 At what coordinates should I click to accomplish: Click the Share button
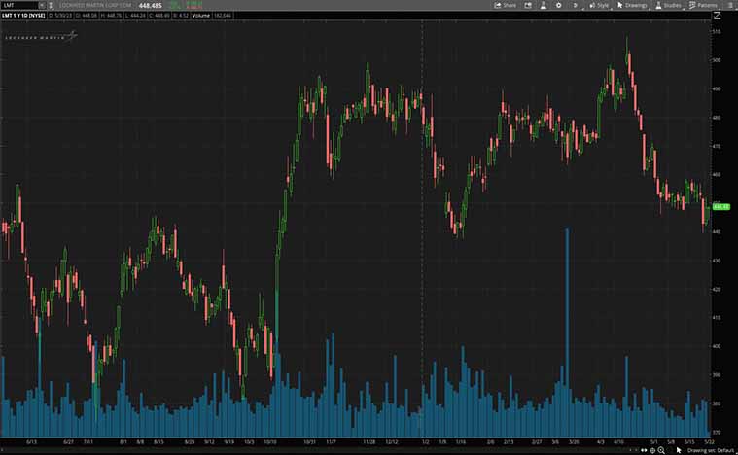tap(506, 5)
